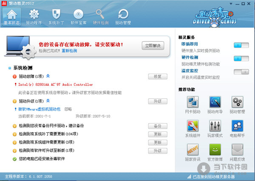The image size is (255, 181).
Task: Open the 官方微博 green icon
Action: (215, 149)
